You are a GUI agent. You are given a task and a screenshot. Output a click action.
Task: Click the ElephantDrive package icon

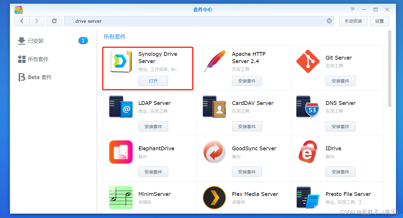121,152
